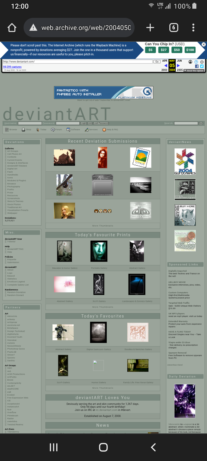
Task: Go to next capture with right arrow
Action: tap(178, 66)
